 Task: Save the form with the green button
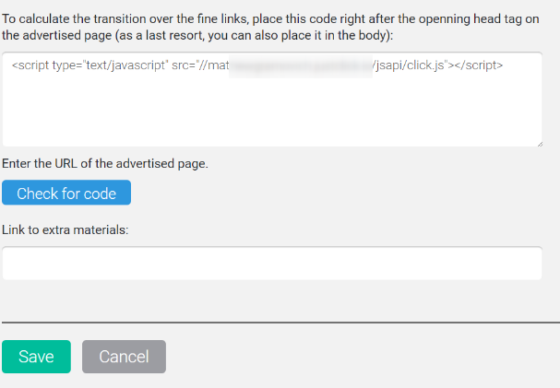coord(36,357)
